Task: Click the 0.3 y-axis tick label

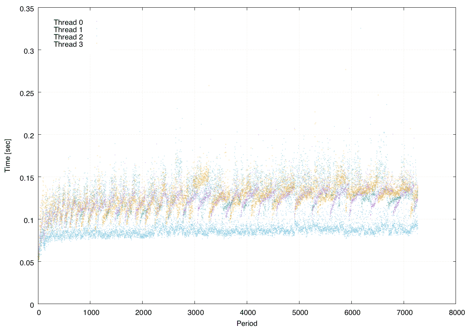Action: click(28, 51)
